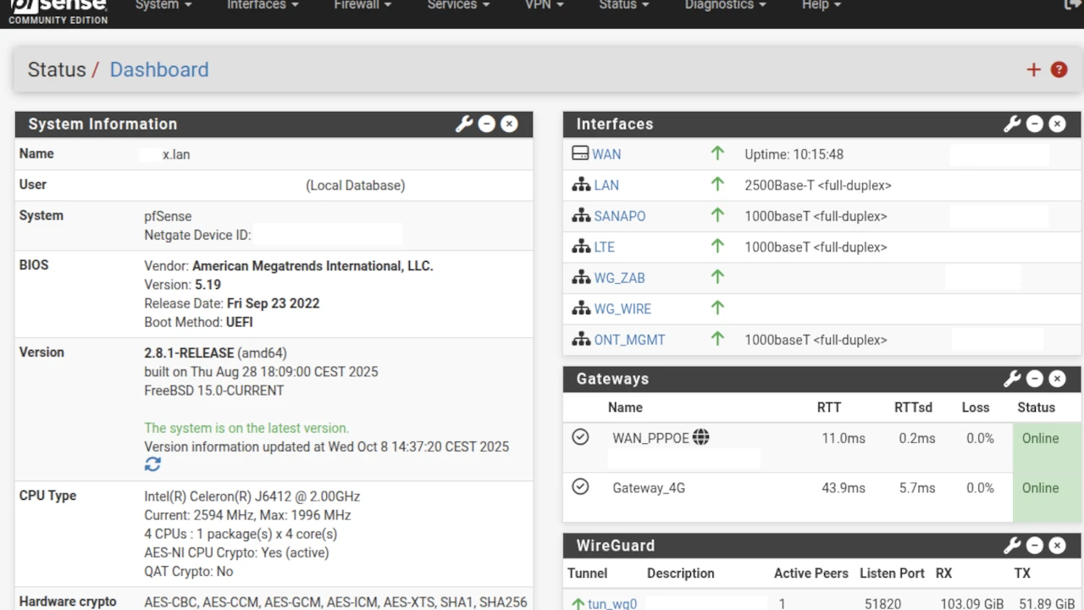Click the add widget plus icon
The image size is (1084, 610).
tap(1033, 70)
